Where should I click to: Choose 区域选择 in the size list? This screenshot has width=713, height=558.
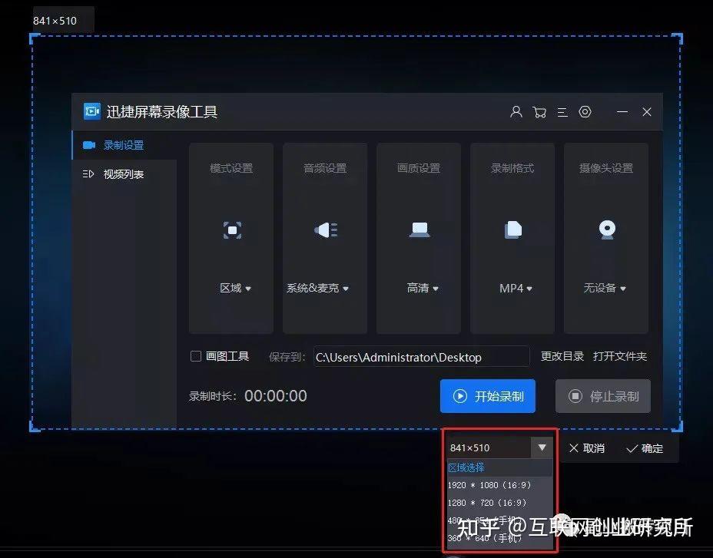coord(499,467)
